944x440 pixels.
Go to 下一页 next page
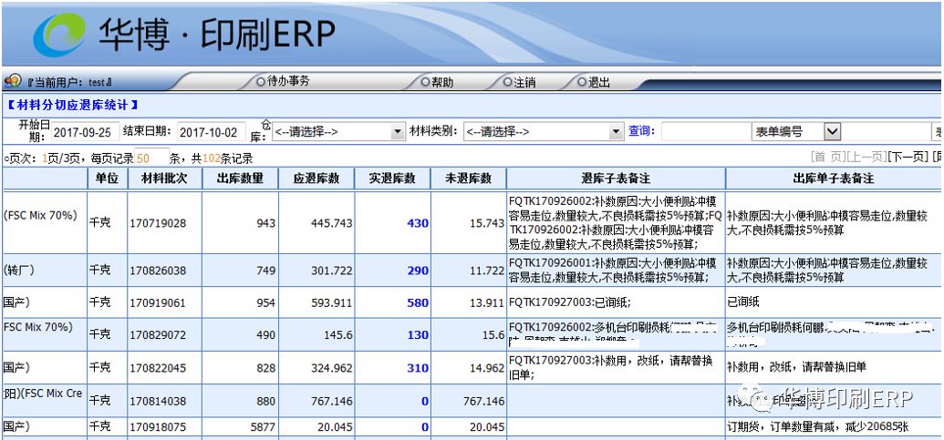pyautogui.click(x=908, y=157)
